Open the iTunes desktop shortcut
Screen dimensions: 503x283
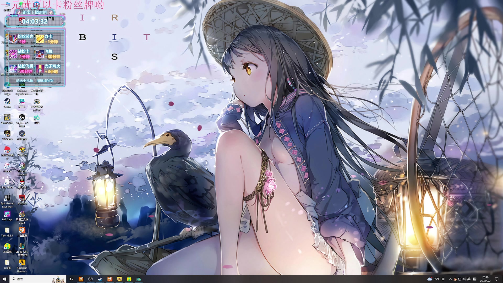click(7, 166)
